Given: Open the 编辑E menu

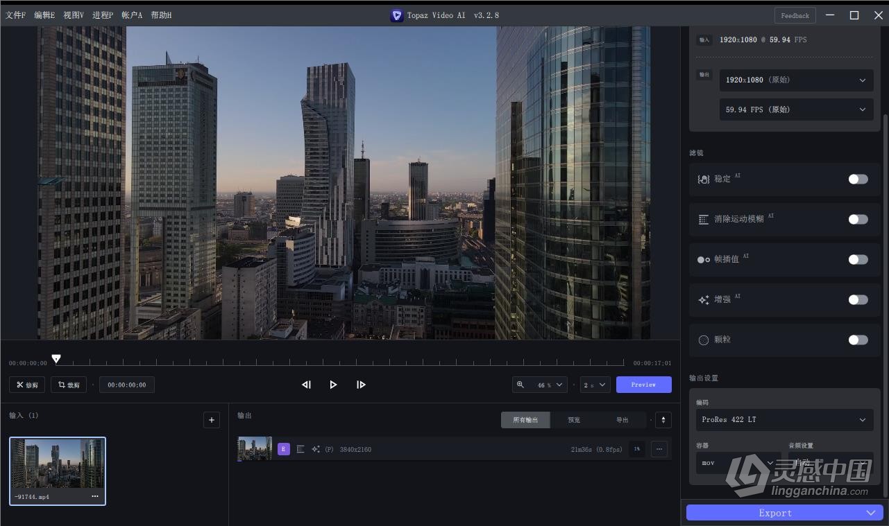Looking at the screenshot, I should tap(44, 15).
